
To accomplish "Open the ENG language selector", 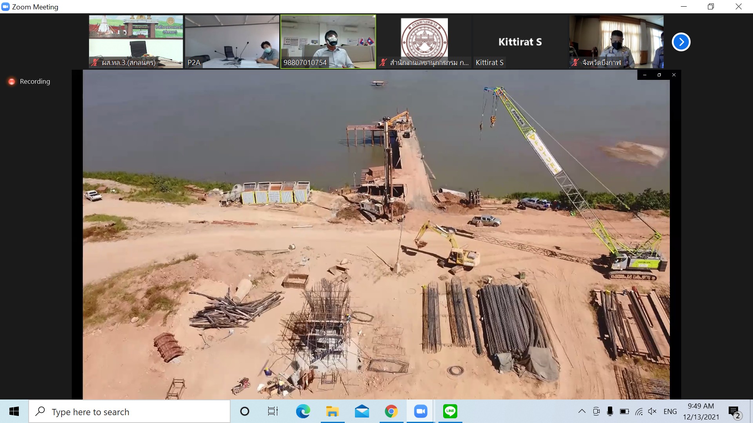I will point(670,411).
